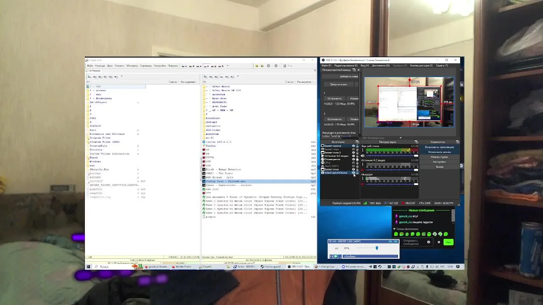The image size is (543, 305).
Task: Hide the VideoCaptureDevice source
Action: pyautogui.click(x=353, y=173)
